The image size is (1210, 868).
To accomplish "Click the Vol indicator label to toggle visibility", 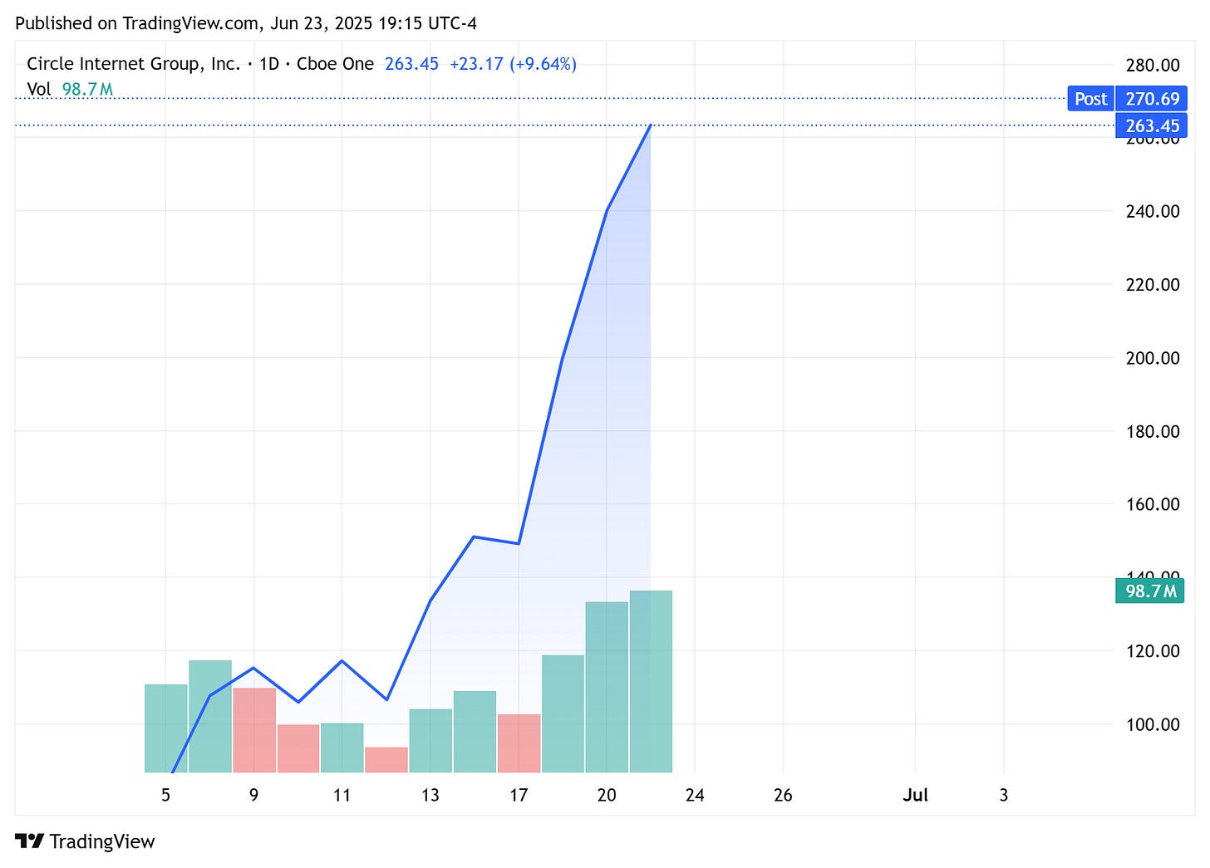I will point(40,89).
